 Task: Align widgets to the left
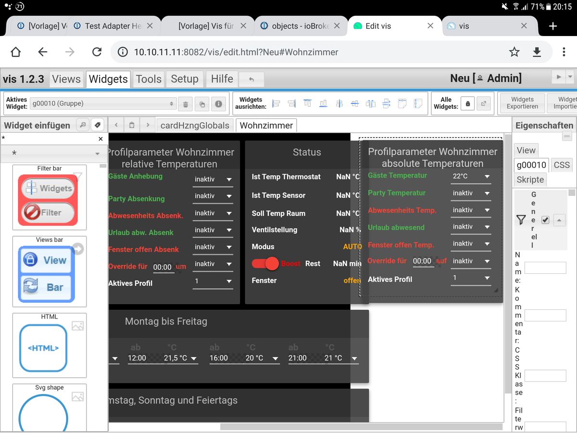coord(276,103)
